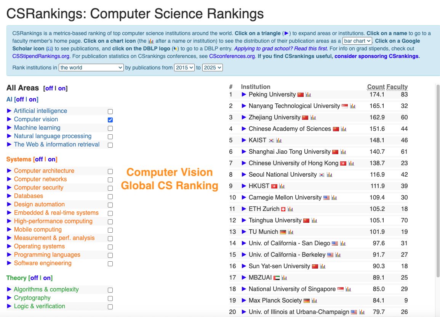Open Peking University's bar chart icon
Viewport: 440px width, 317px height.
[308, 95]
